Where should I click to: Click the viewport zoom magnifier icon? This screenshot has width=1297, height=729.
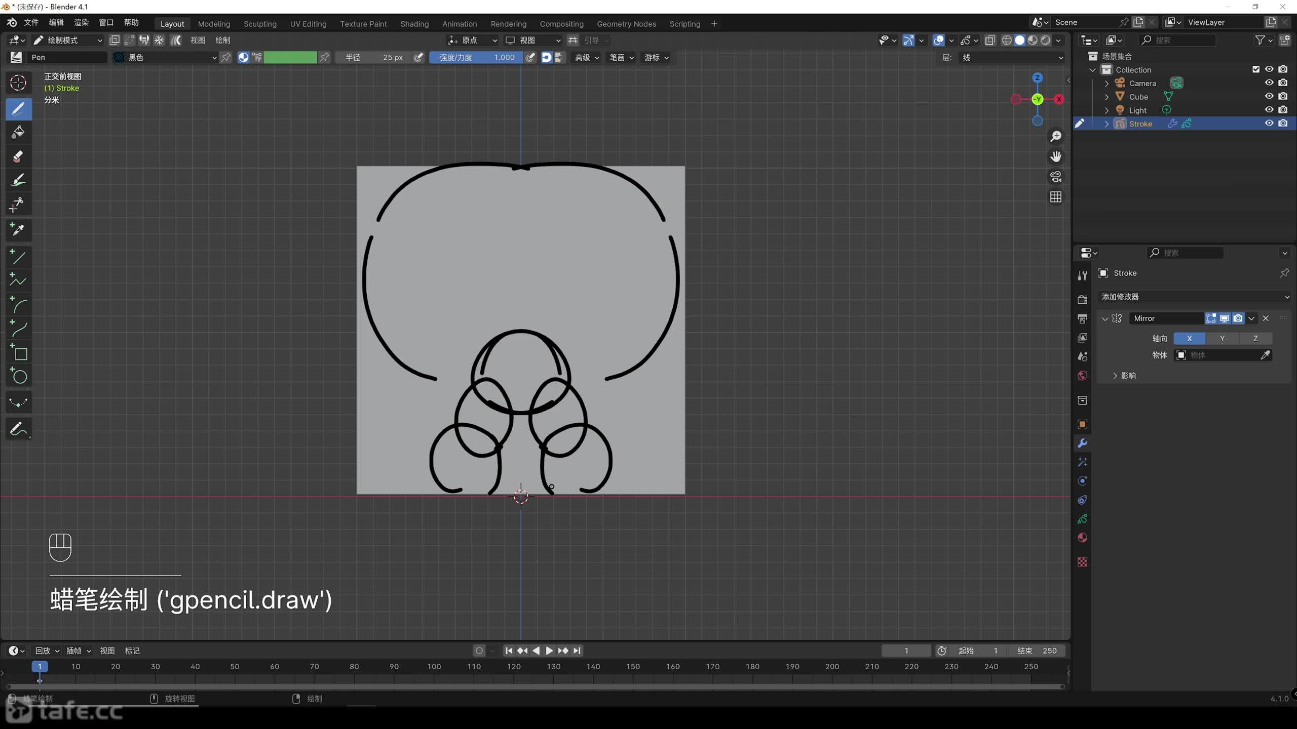tap(1056, 136)
